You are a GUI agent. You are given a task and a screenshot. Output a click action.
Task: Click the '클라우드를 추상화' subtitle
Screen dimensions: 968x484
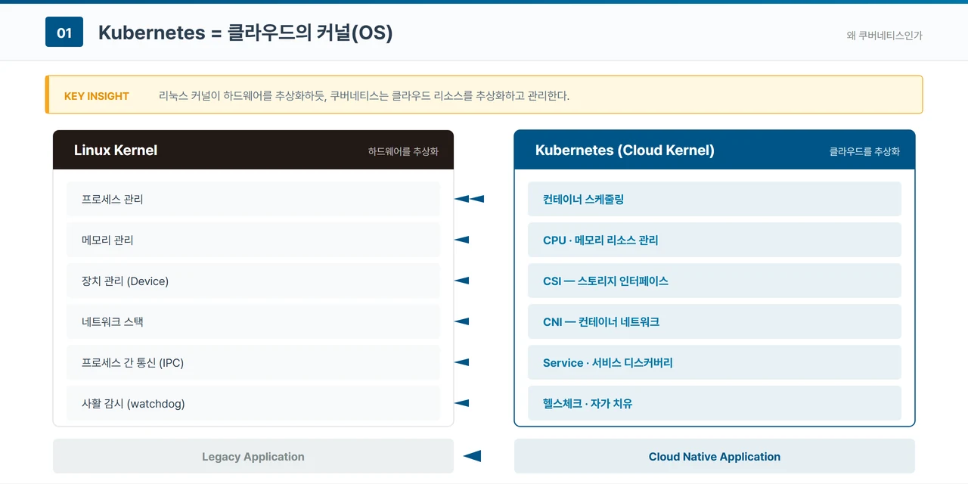[x=864, y=151]
